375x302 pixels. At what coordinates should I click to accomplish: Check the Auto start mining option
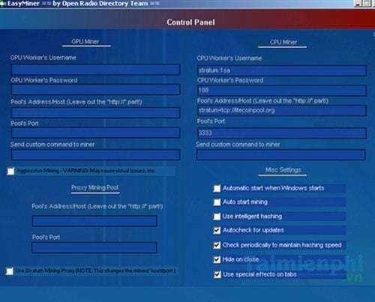click(217, 202)
